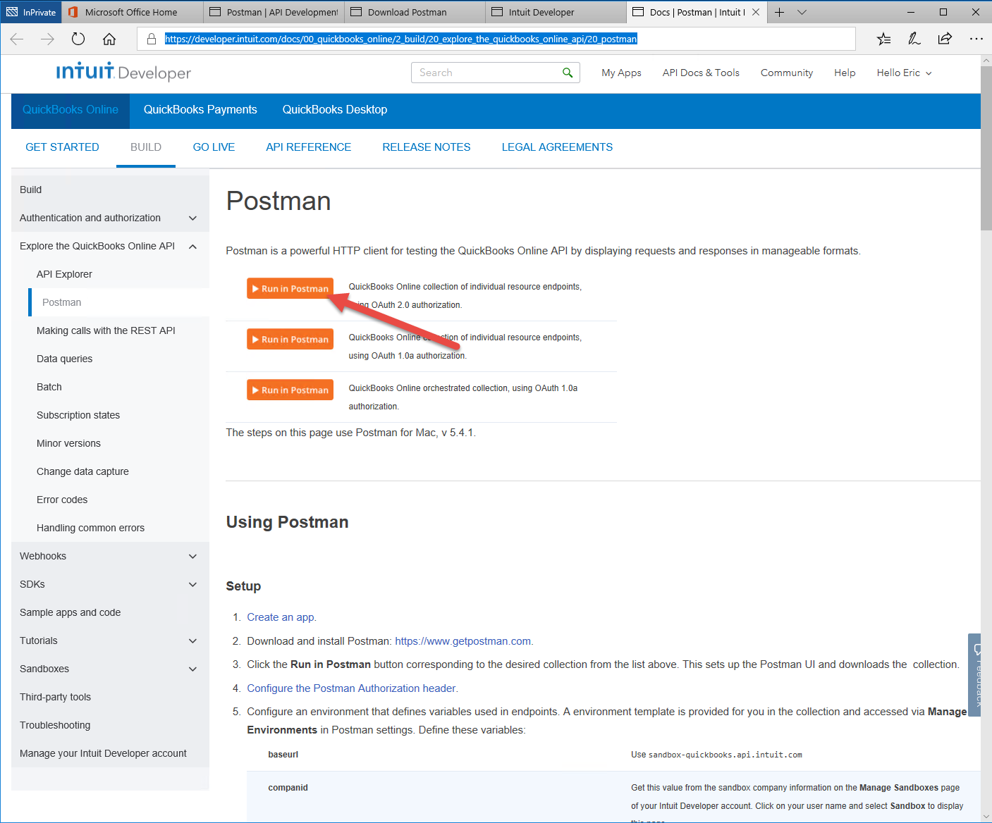The height and width of the screenshot is (823, 992).
Task: Switch to Intuit Developer browser tab
Action: click(556, 12)
